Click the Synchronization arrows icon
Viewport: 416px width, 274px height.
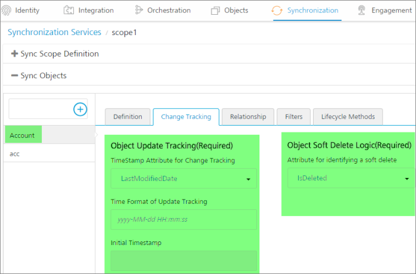point(277,10)
